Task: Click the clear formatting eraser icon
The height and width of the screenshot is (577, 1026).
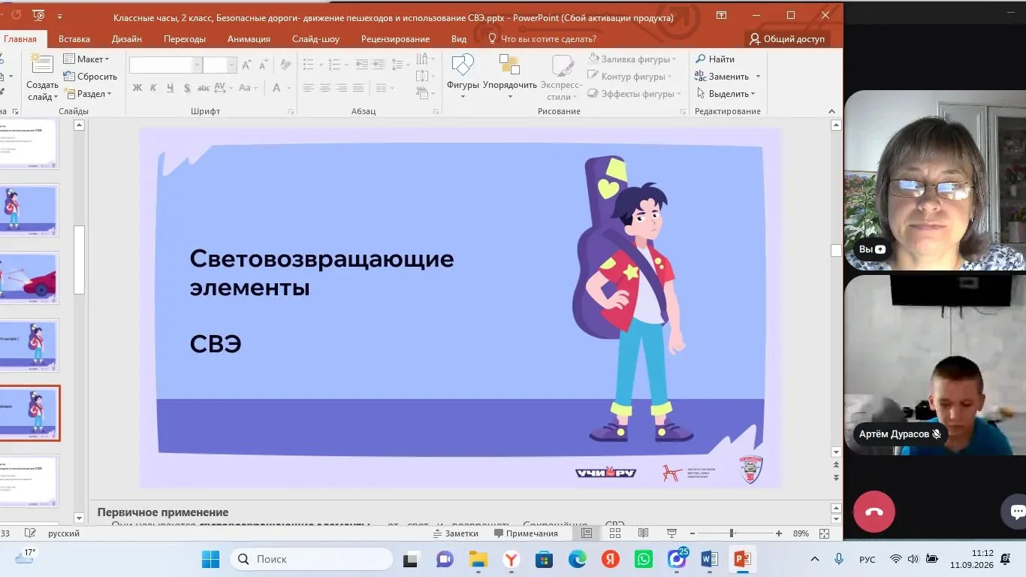Action: click(284, 66)
